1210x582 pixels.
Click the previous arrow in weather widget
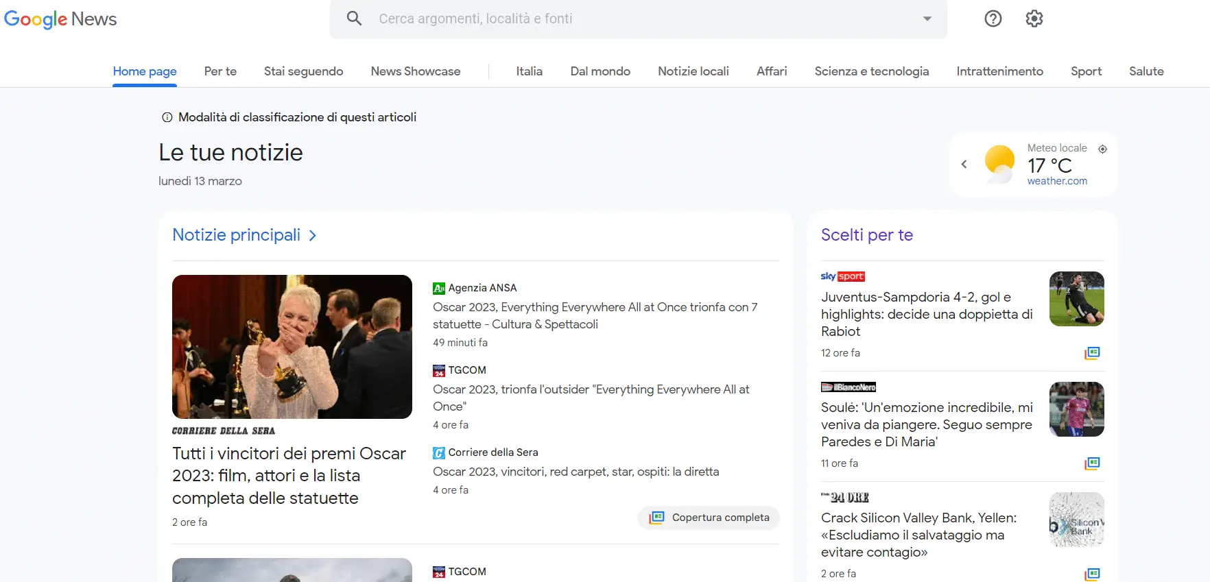click(x=964, y=164)
